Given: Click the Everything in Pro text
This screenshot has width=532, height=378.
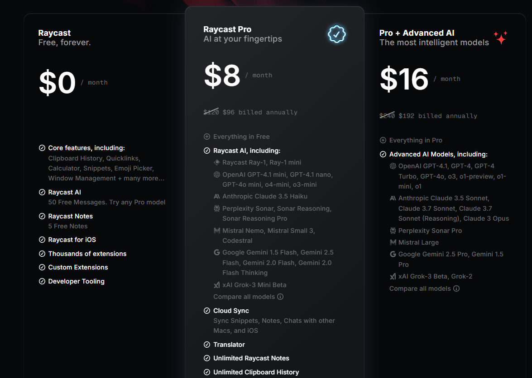Looking at the screenshot, I should (x=416, y=140).
